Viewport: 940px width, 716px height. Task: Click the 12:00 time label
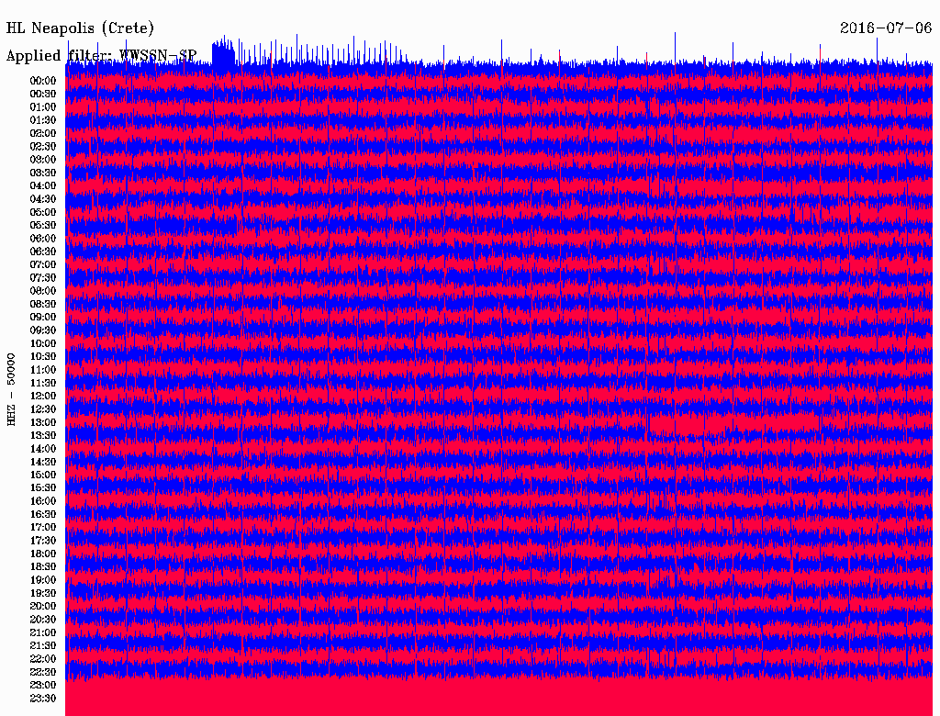tap(43, 396)
